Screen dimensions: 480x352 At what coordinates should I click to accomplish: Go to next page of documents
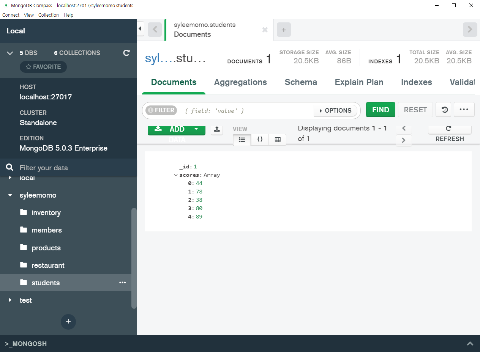404,140
